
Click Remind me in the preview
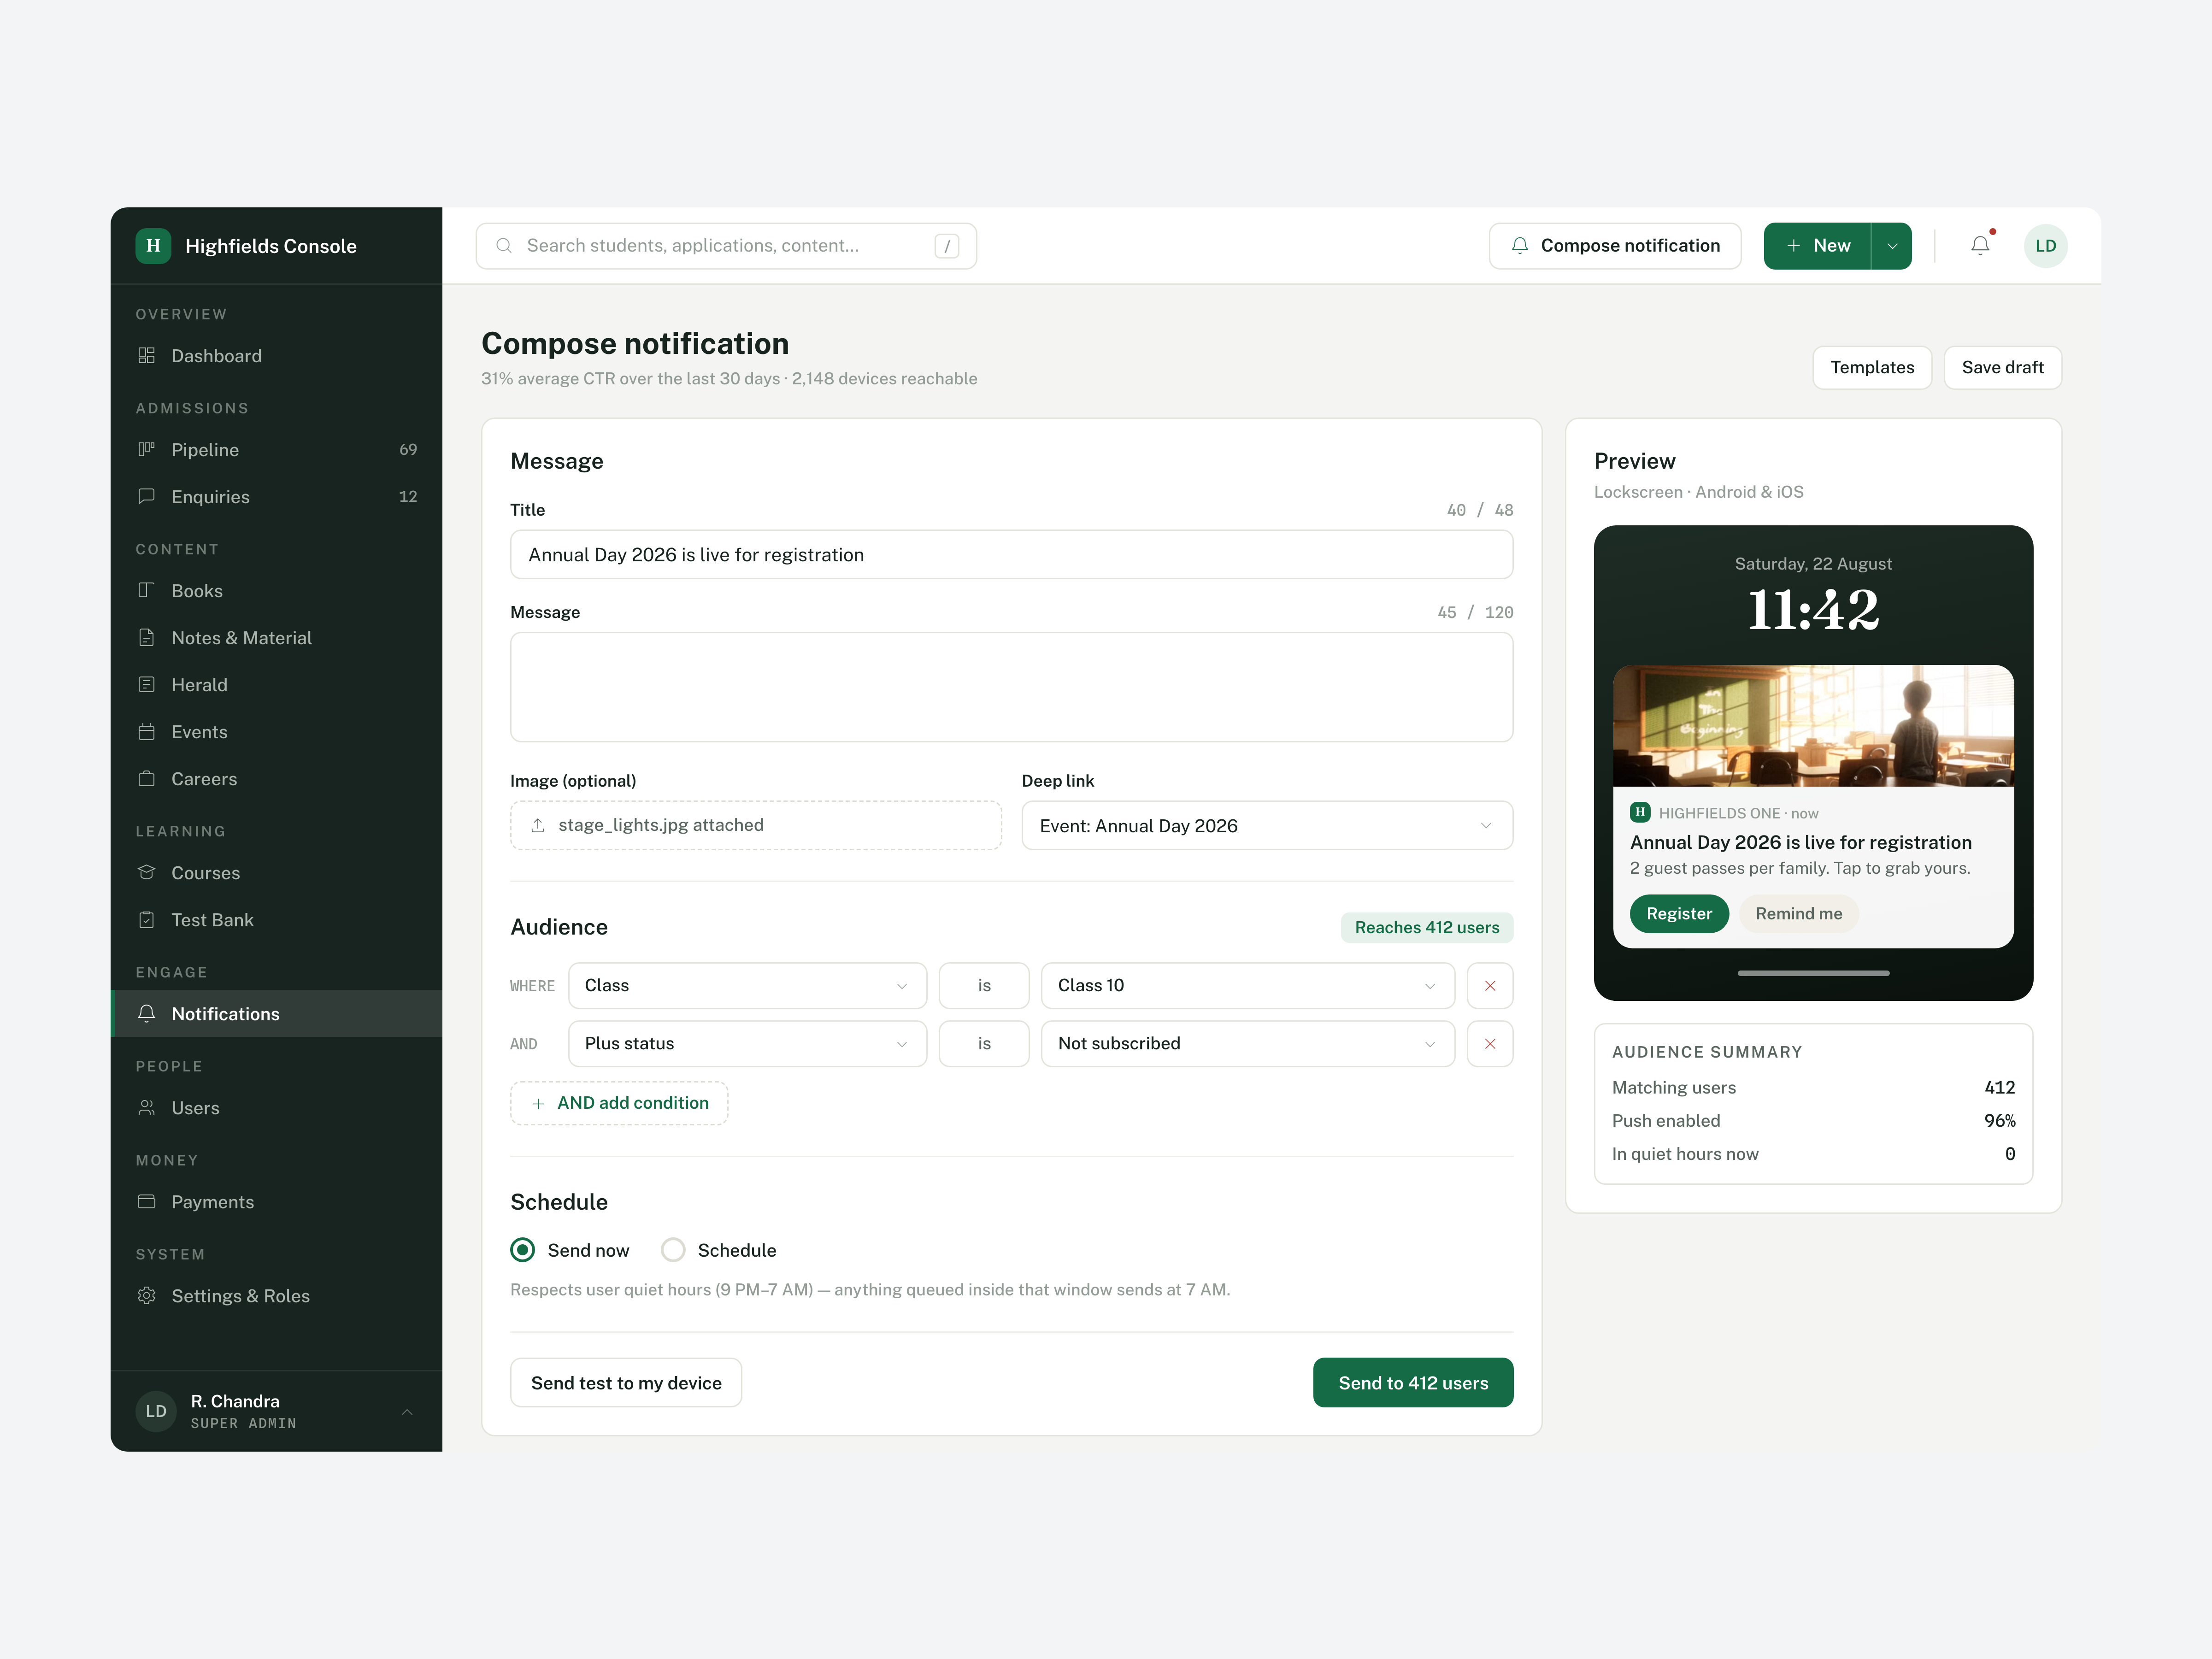(1799, 914)
